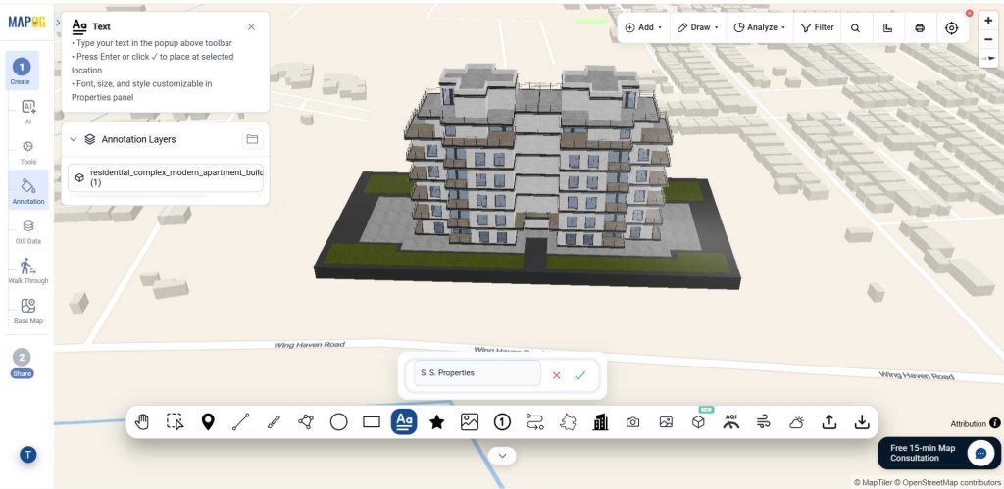1004x489 pixels.
Task: Click the S. S. Properties text field
Action: tap(477, 373)
